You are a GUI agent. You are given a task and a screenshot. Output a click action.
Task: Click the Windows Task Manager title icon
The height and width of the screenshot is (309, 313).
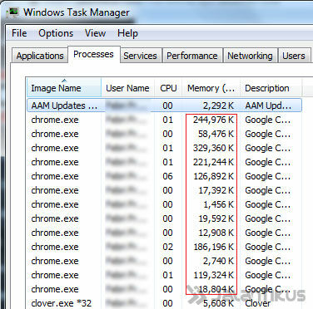tap(12, 12)
